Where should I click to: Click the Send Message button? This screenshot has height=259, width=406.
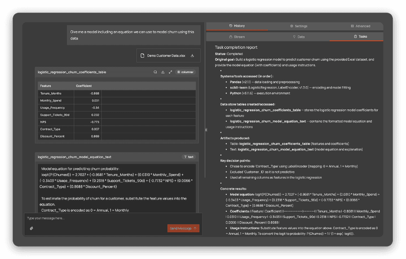pos(183,228)
